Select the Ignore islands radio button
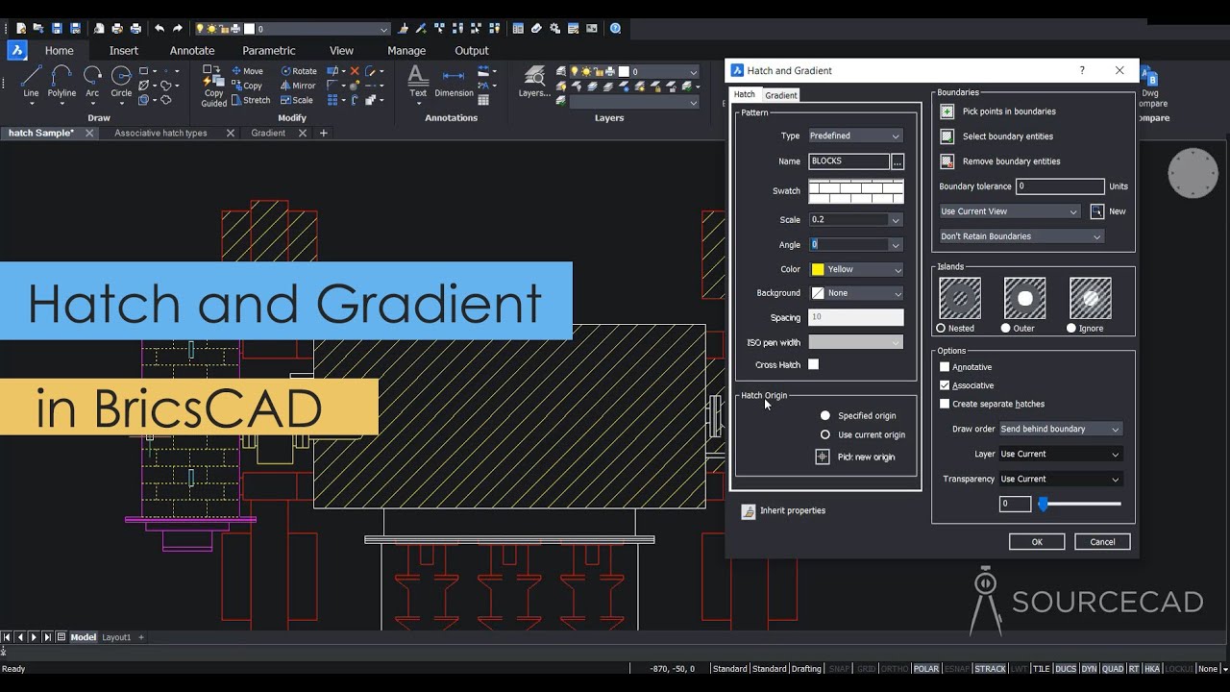Screen dimensions: 1230x692 pyautogui.click(x=1071, y=328)
